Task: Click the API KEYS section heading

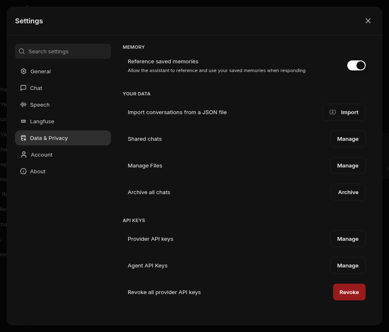Action: click(134, 220)
